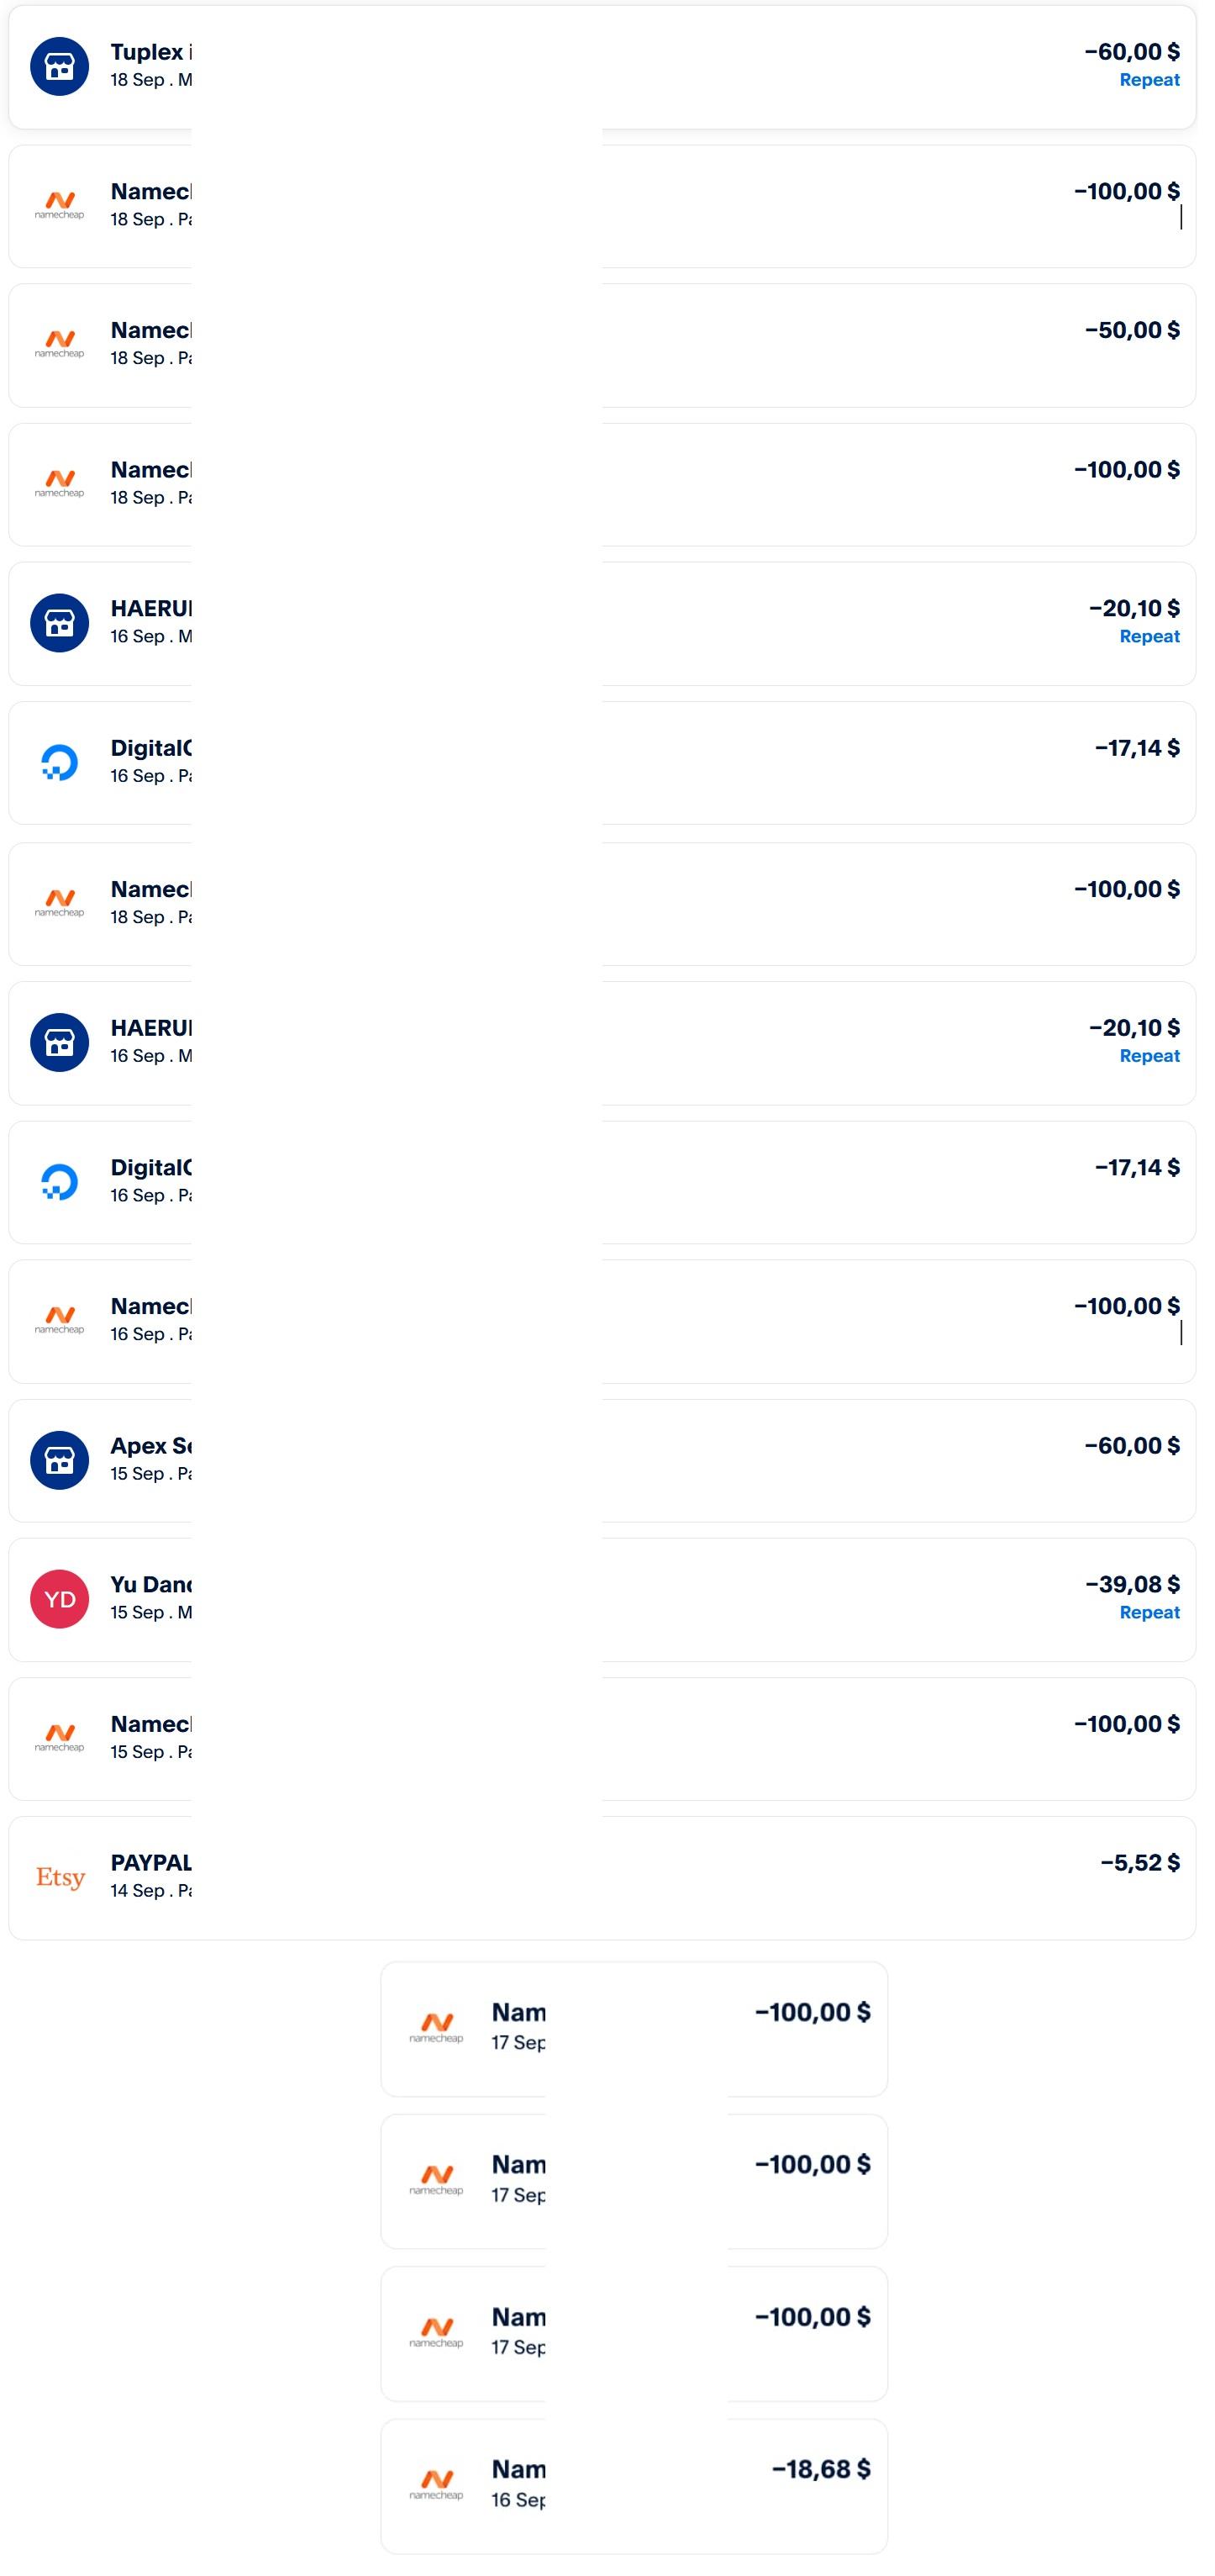This screenshot has height=2576, width=1215.
Task: Open the PAYPAL Etsy transaction name
Action: pyautogui.click(x=151, y=1862)
